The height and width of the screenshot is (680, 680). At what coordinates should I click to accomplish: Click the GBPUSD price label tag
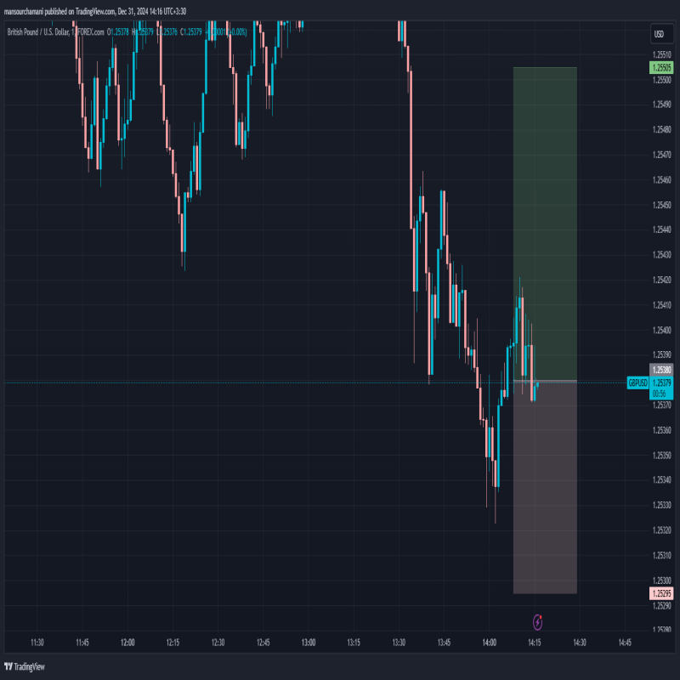tap(637, 383)
